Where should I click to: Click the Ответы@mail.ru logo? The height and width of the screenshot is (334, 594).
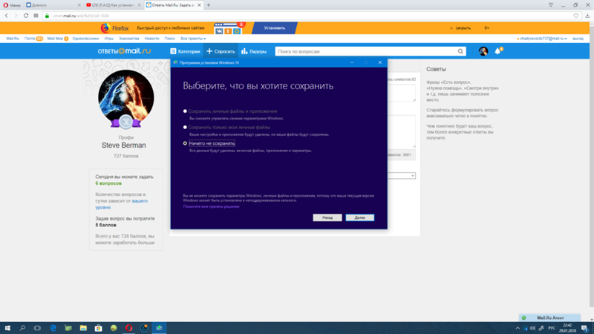124,51
